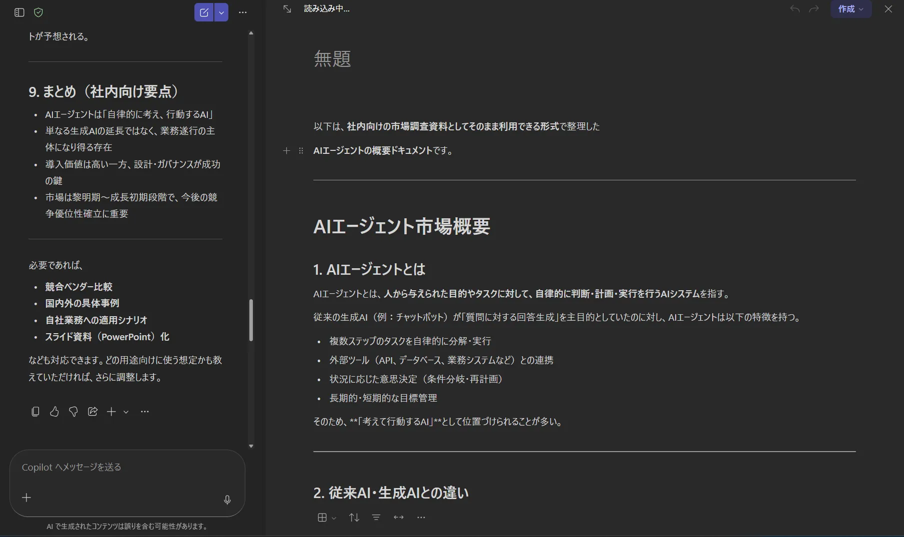
Task: Toggle the conversation sidebar panel
Action: click(19, 12)
